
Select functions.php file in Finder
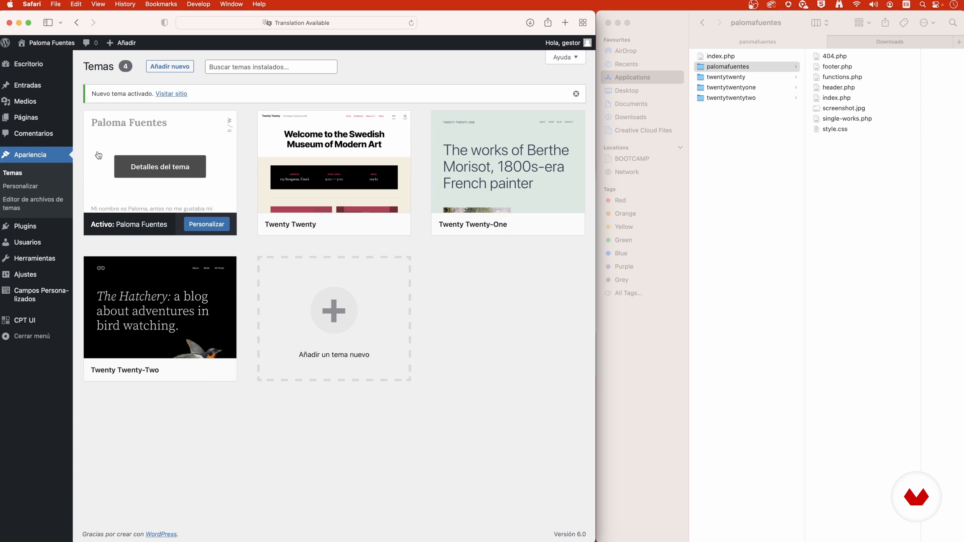pyautogui.click(x=842, y=77)
